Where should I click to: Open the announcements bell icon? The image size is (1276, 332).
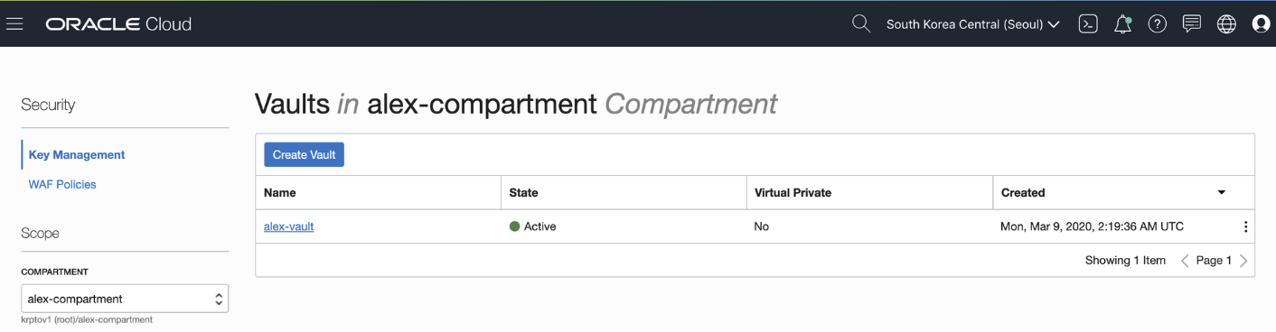(x=1123, y=24)
